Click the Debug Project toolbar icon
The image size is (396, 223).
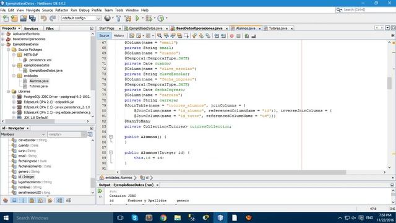tap(148, 18)
